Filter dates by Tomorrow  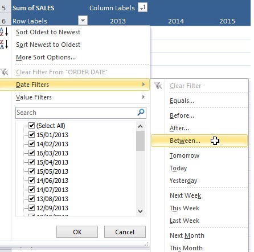pyautogui.click(x=185, y=155)
